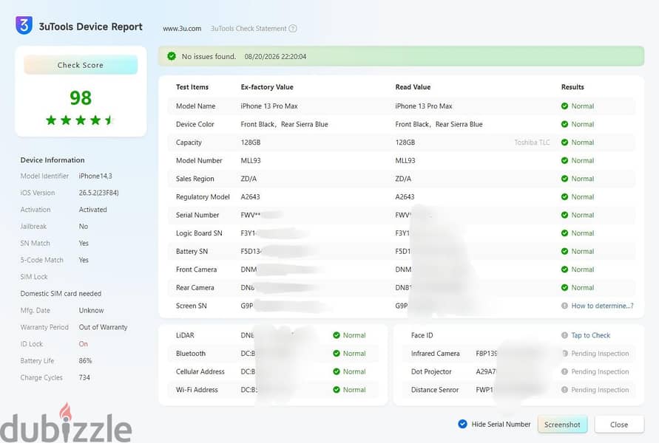Image resolution: width=659 pixels, height=443 pixels.
Task: Click the Read Value column header
Action: [x=413, y=87]
